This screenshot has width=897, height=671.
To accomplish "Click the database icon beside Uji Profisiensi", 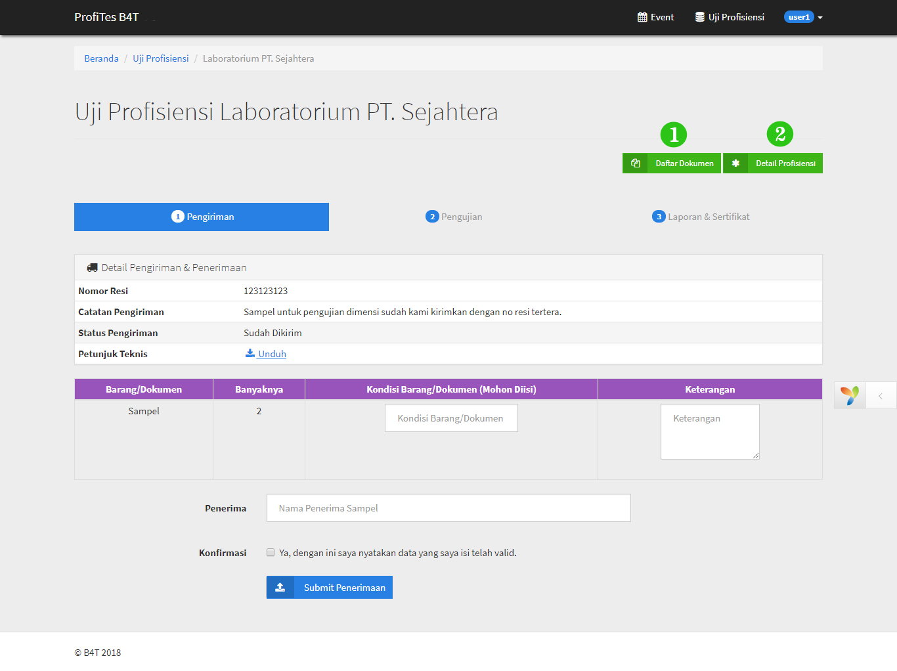I will [700, 17].
